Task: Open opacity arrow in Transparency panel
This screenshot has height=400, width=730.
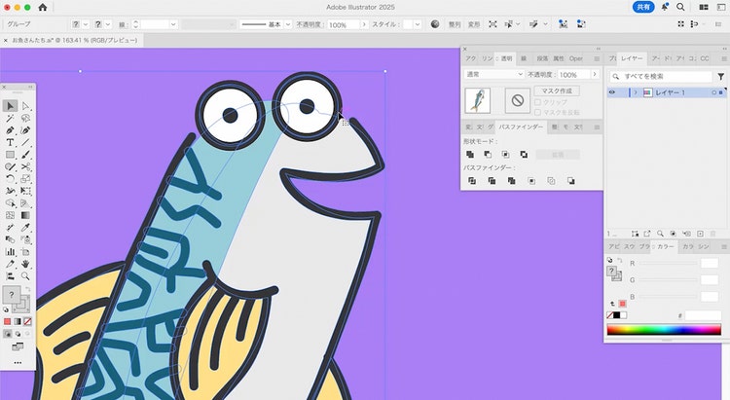Action: (x=595, y=75)
